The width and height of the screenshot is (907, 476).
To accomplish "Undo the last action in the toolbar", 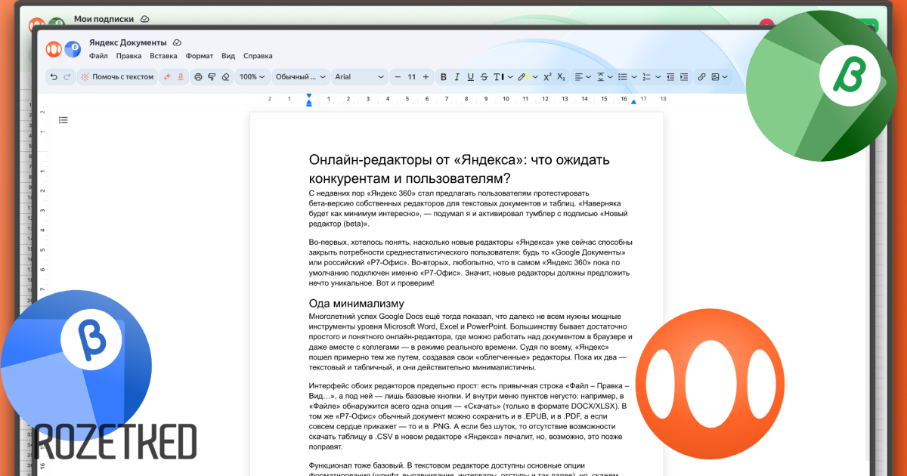I will coord(54,76).
